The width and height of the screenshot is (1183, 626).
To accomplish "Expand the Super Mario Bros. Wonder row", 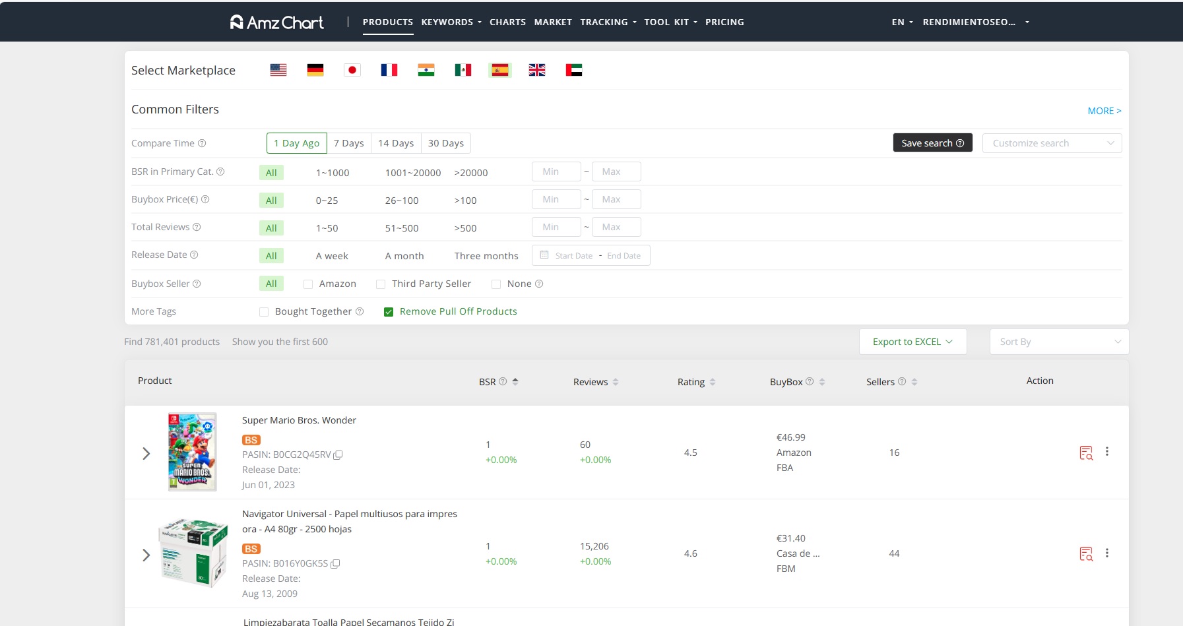I will coord(146,453).
